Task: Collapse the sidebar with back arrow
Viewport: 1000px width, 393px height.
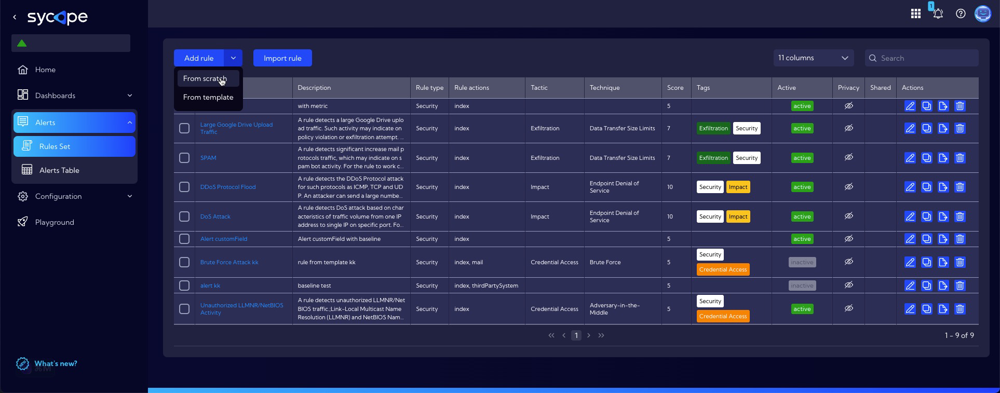Action: pos(15,17)
